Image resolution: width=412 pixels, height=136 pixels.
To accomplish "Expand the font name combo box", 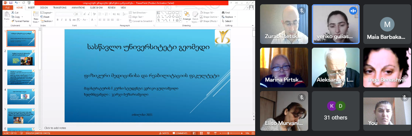I will pyautogui.click(x=74, y=14).
